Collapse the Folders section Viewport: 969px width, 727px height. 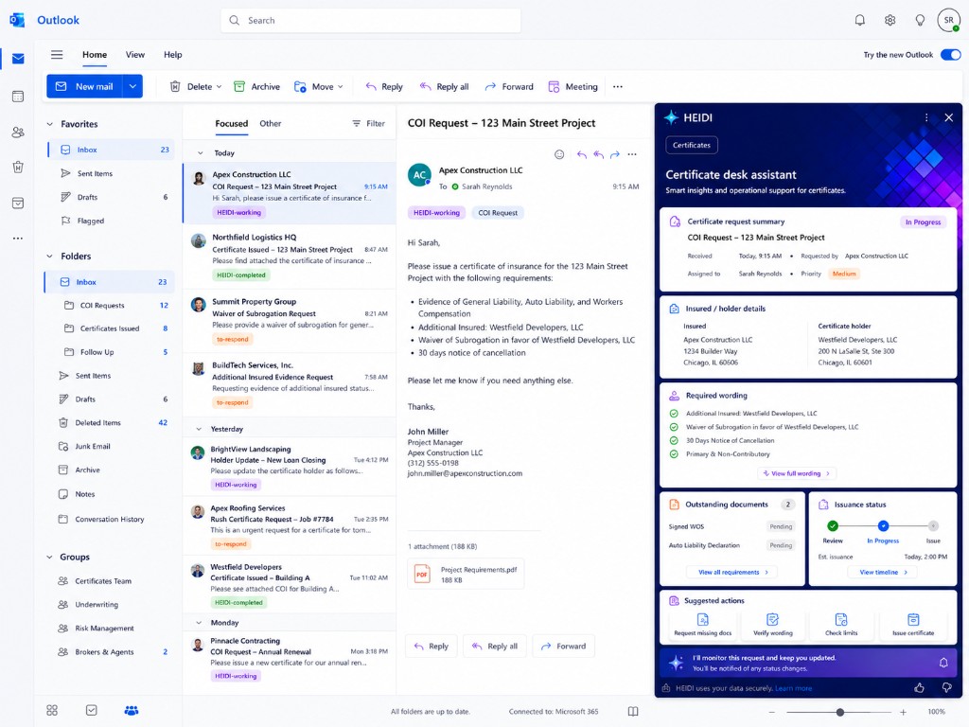tap(49, 256)
